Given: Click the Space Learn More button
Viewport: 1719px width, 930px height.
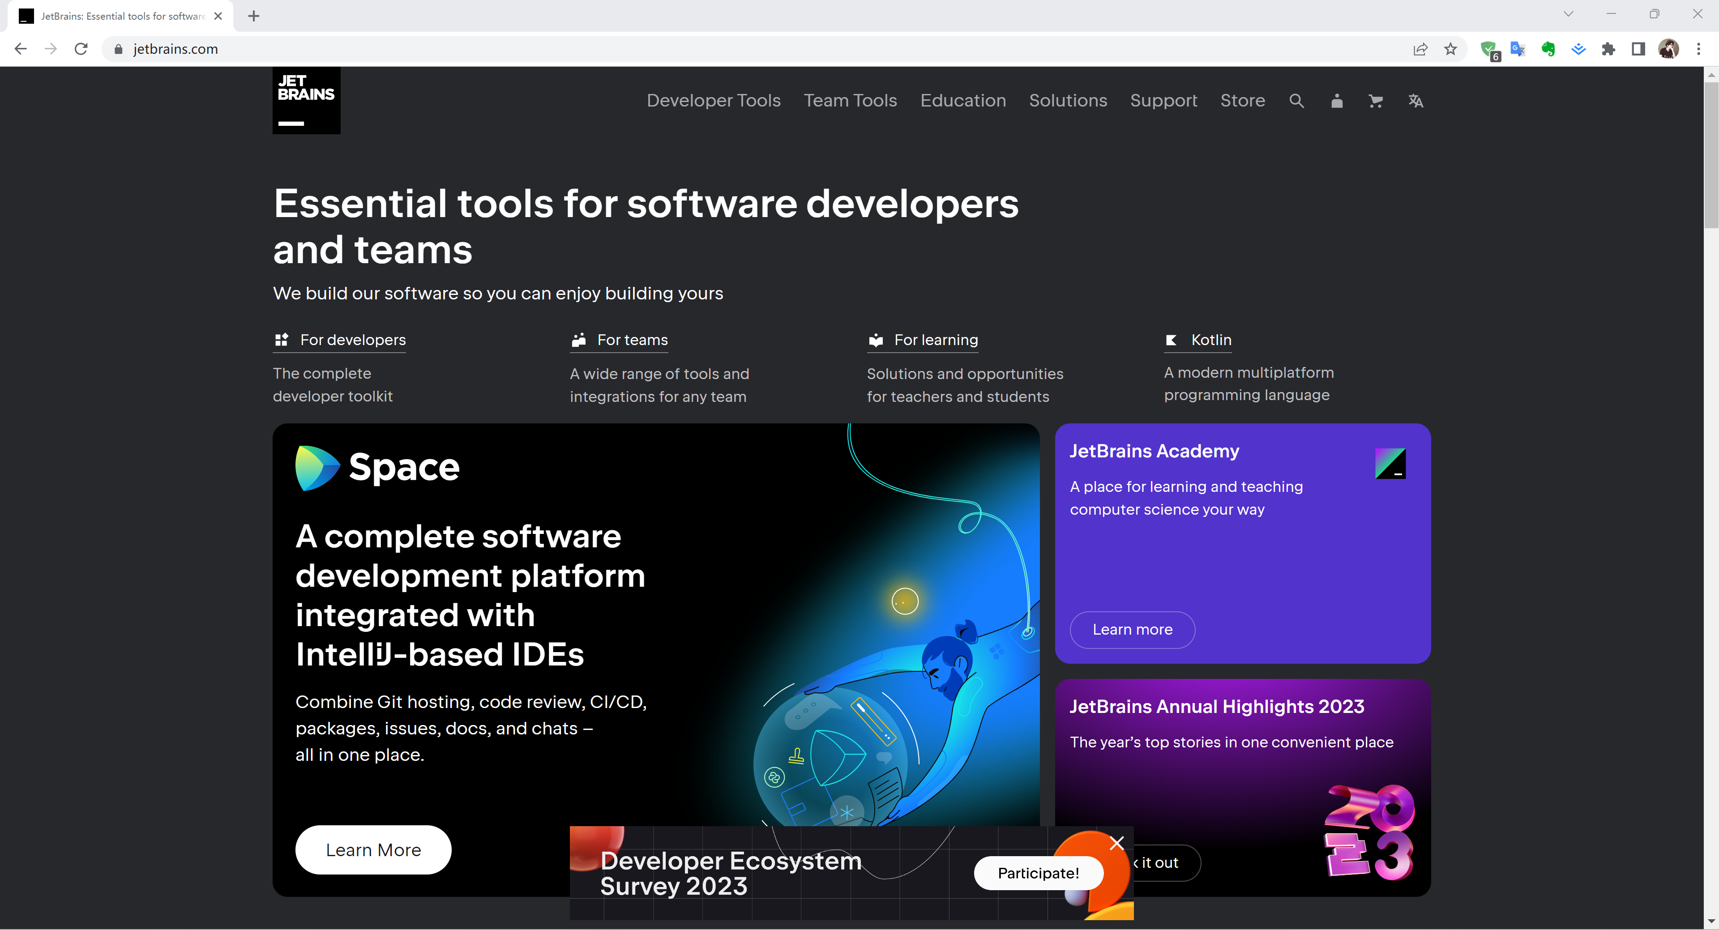Looking at the screenshot, I should point(373,850).
